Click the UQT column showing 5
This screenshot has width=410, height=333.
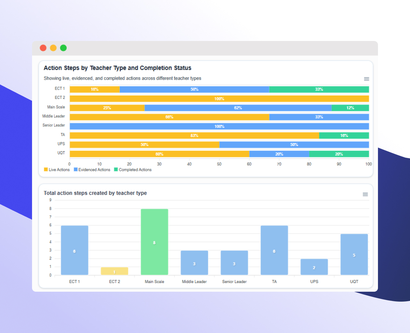354,255
